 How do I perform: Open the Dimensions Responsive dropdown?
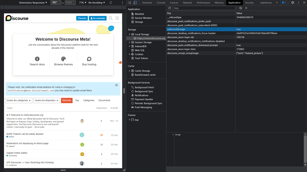click(x=33, y=3)
